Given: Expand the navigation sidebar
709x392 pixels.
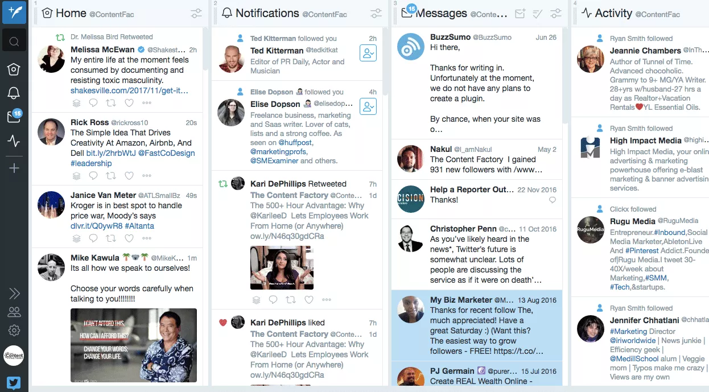Looking at the screenshot, I should point(14,292).
